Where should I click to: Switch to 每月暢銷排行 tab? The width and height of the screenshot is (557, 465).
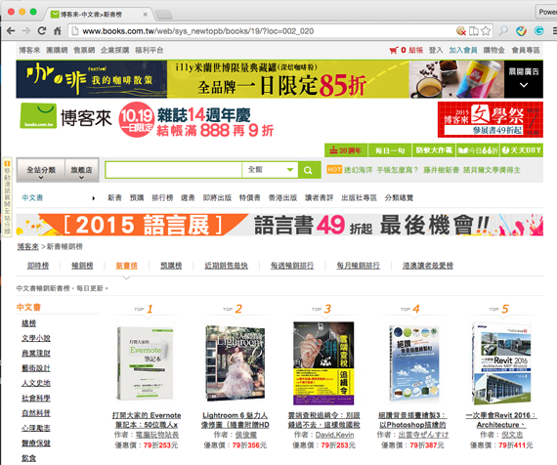point(358,266)
